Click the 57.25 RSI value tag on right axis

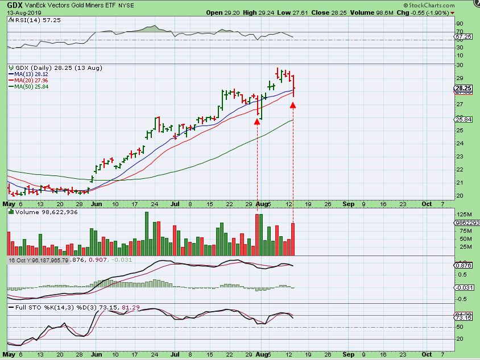[464, 37]
